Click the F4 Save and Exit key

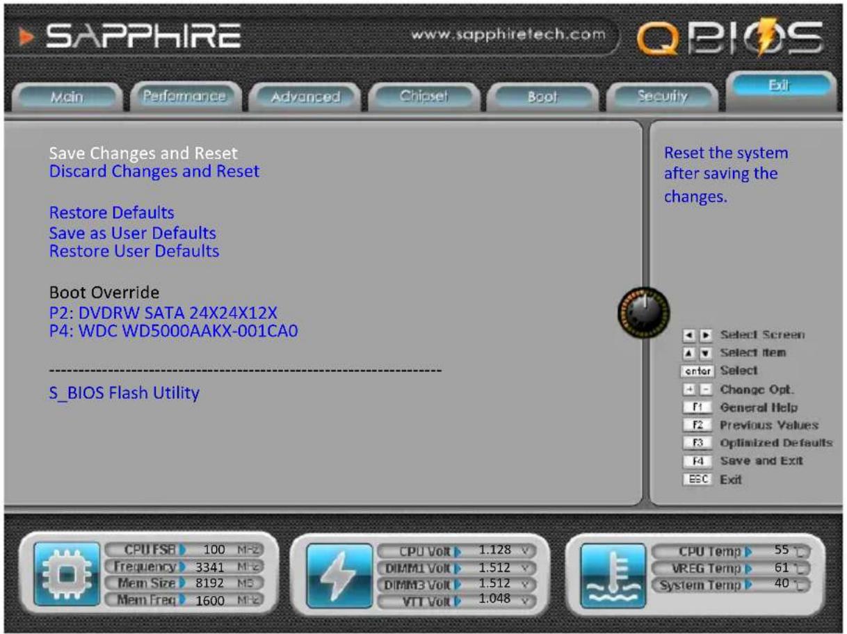coord(697,462)
